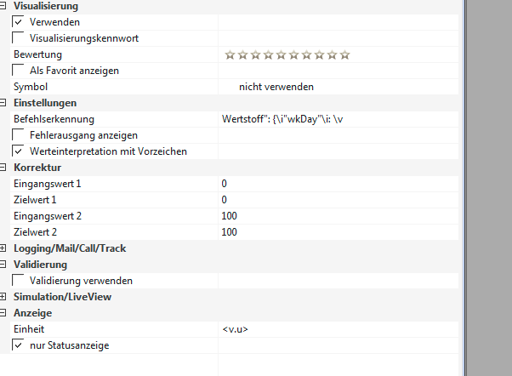Viewport: 512px width, 376px height.
Task: Uncheck nur Statusanzeige checkbox
Action: 19,345
